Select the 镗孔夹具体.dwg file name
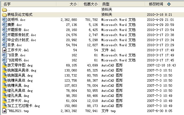184x115 pixels. click(x=20, y=91)
